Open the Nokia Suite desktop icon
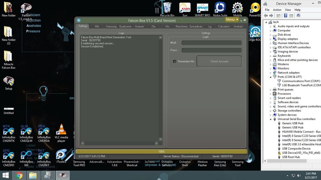321x180 pixels. [220, 9]
